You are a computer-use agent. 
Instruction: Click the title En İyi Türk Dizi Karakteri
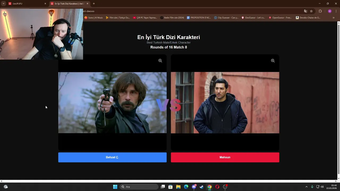(169, 37)
